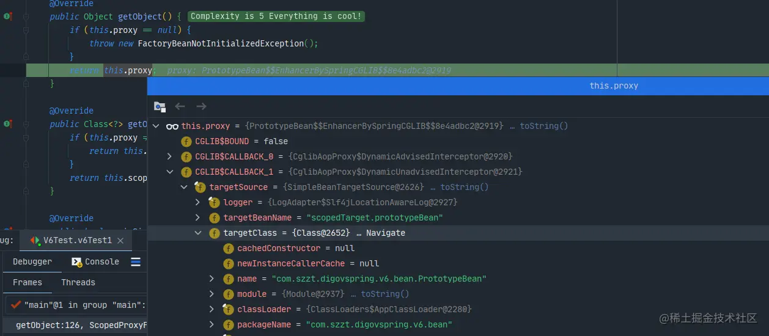Screen dimensions: 769x336
Task: Fold the getObjectType method in gutter
Action: (26, 124)
